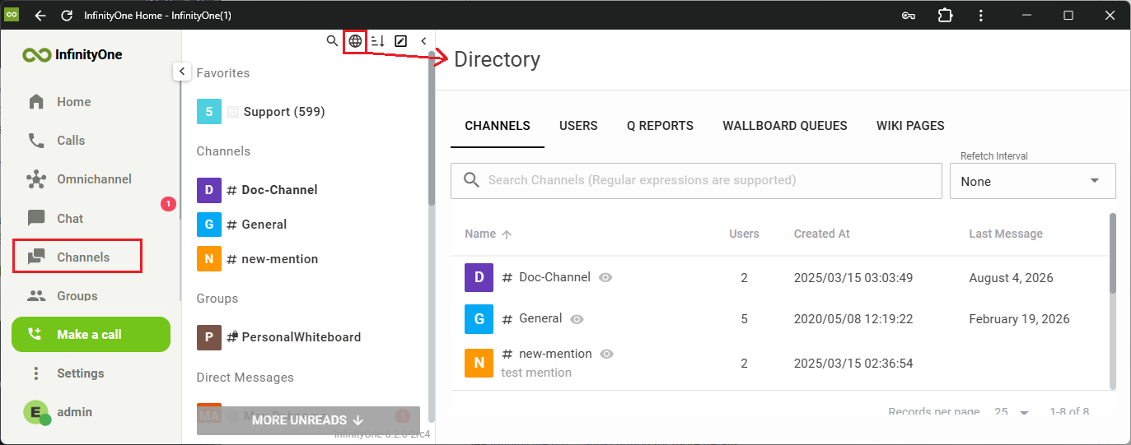The width and height of the screenshot is (1131, 445).
Task: Open the Refetch Interval dropdown
Action: pyautogui.click(x=1033, y=181)
